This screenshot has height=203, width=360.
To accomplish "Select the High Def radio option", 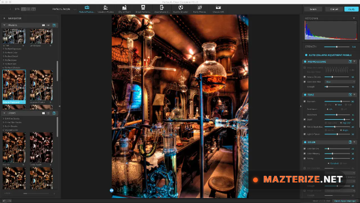I will pyautogui.click(x=341, y=123).
